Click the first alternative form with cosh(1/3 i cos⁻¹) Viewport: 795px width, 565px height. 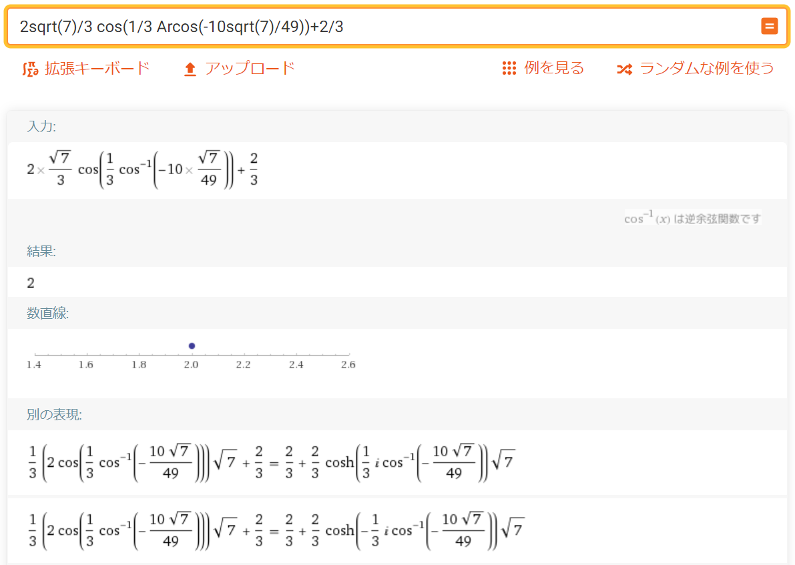(x=272, y=462)
